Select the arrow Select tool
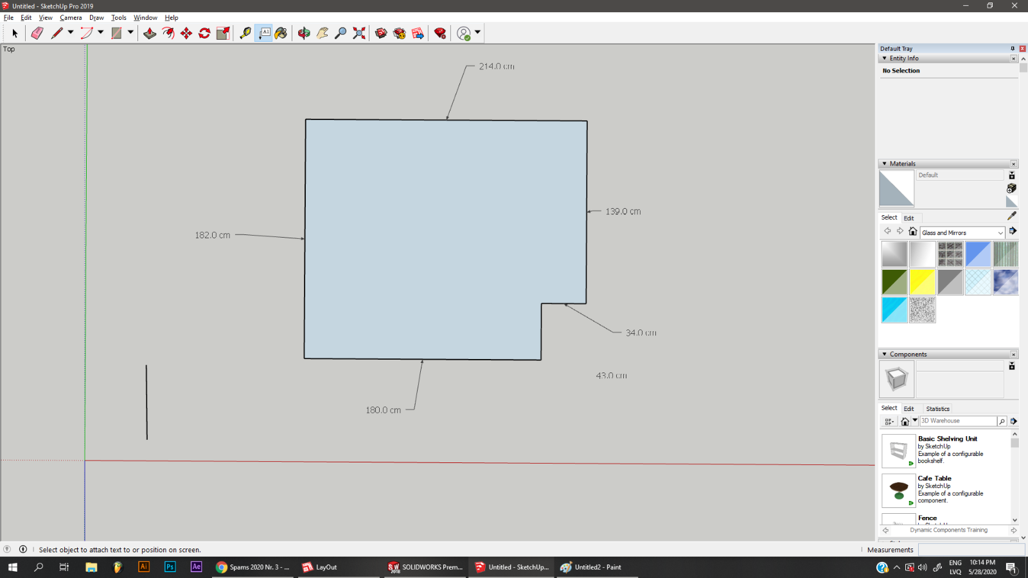The image size is (1028, 578). pyautogui.click(x=15, y=33)
